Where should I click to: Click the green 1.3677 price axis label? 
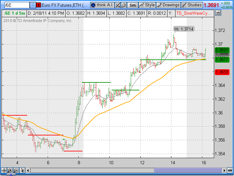click(x=222, y=59)
